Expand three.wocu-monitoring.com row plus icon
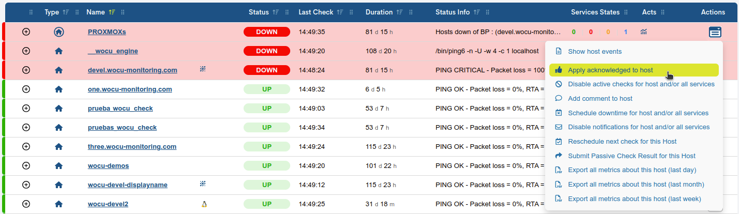This screenshot has height=214, width=739. pyautogui.click(x=26, y=147)
